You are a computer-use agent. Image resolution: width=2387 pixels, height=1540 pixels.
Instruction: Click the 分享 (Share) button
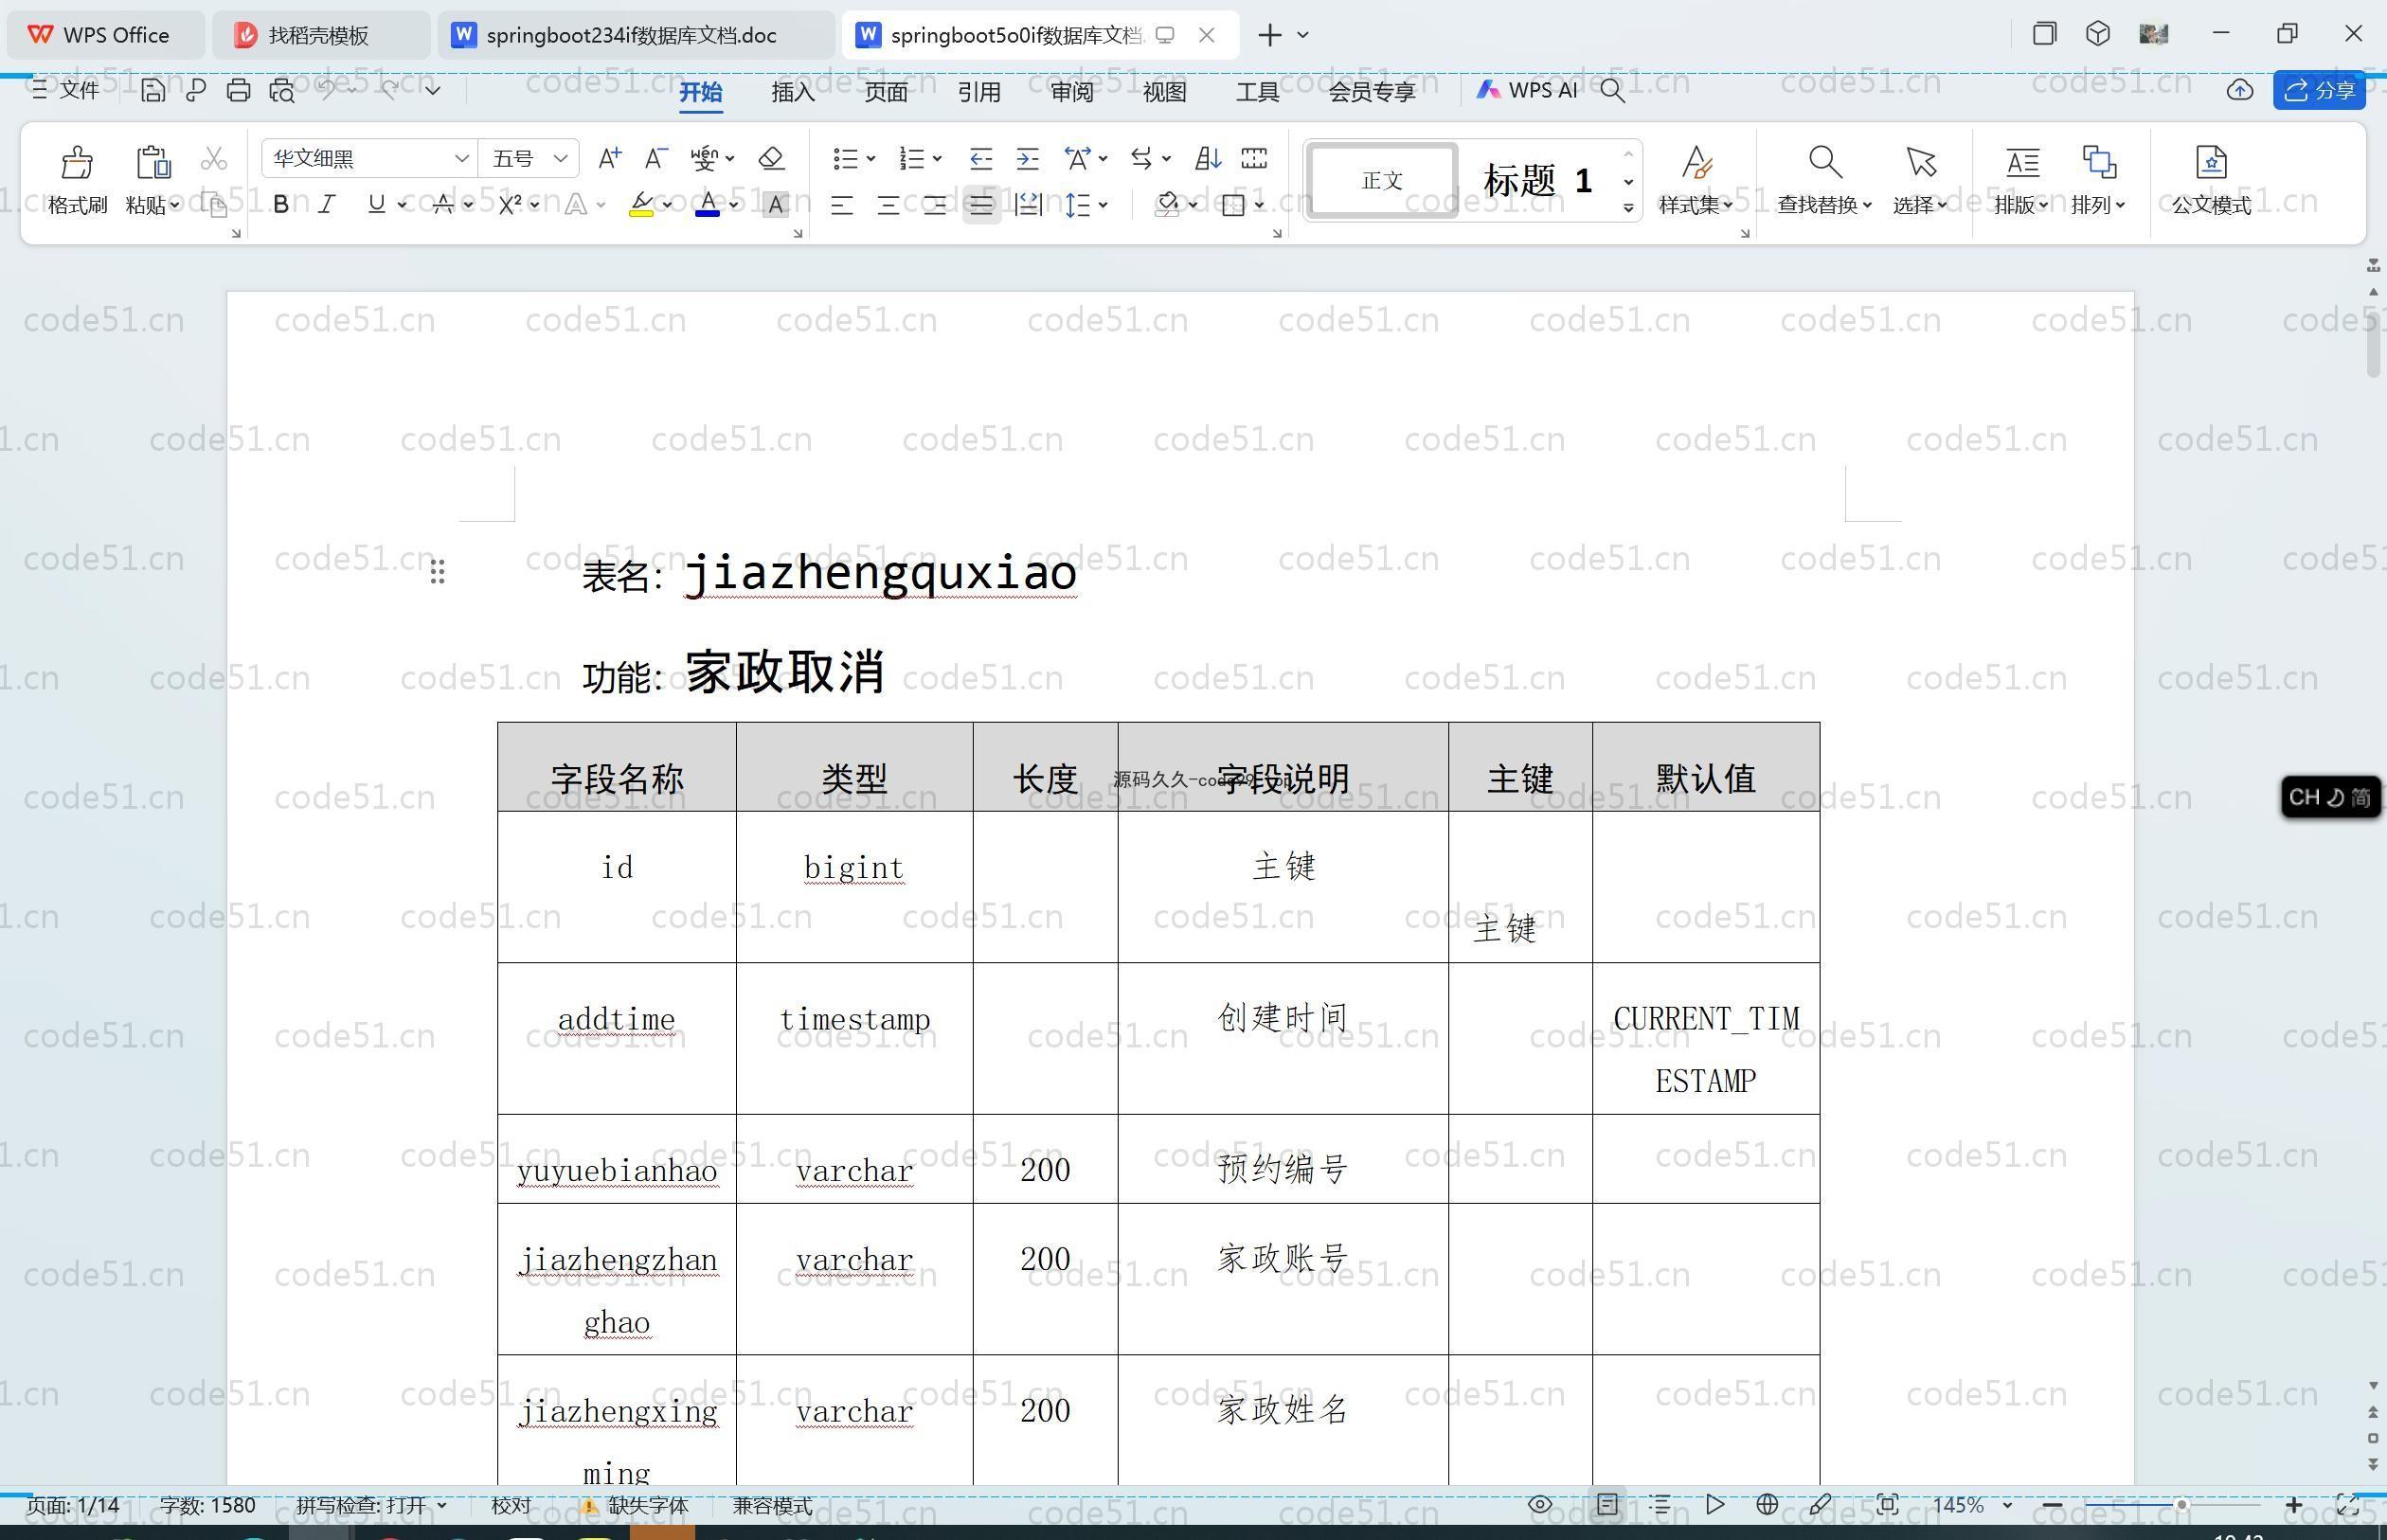[x=2319, y=90]
